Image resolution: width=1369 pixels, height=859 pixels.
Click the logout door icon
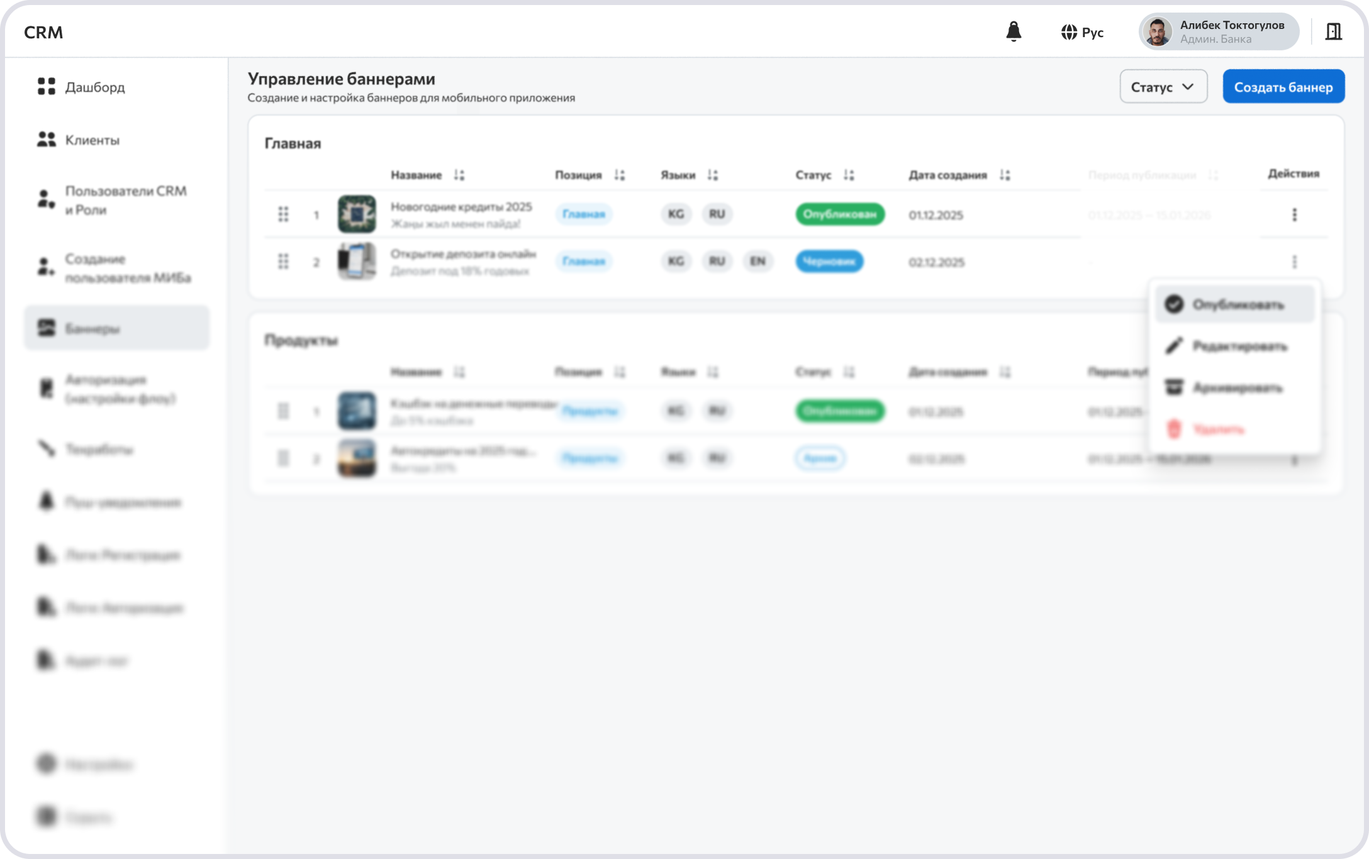pyautogui.click(x=1333, y=31)
